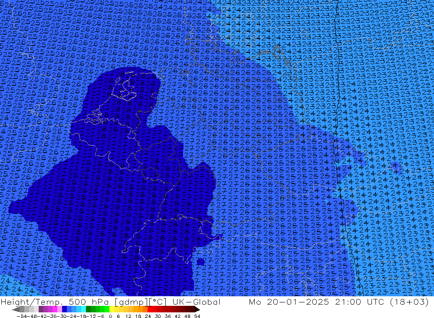Viewport: 434px width, 318px height.
Task: Click the legend value '30' below red
Action: (x=158, y=316)
